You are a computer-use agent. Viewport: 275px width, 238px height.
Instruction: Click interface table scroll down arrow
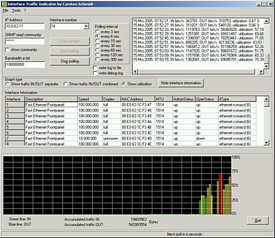(x=266, y=142)
